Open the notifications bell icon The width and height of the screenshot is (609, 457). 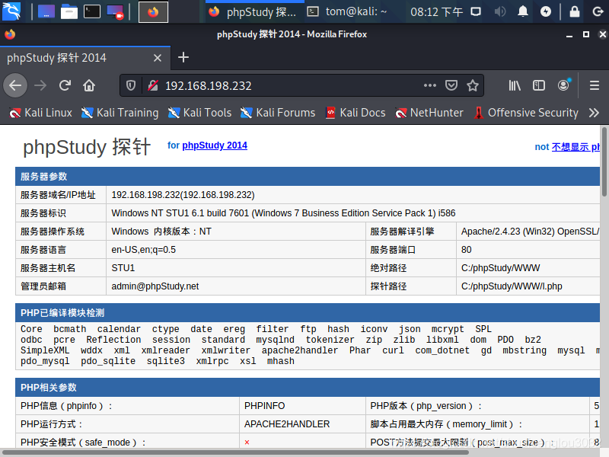[523, 11]
